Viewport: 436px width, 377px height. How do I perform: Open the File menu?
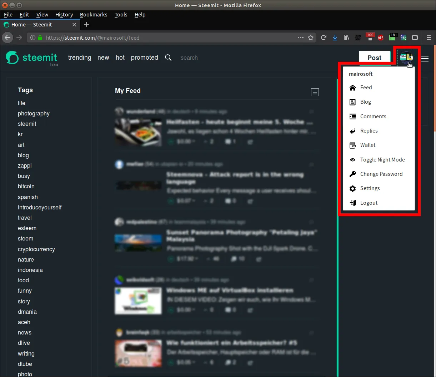tap(8, 15)
